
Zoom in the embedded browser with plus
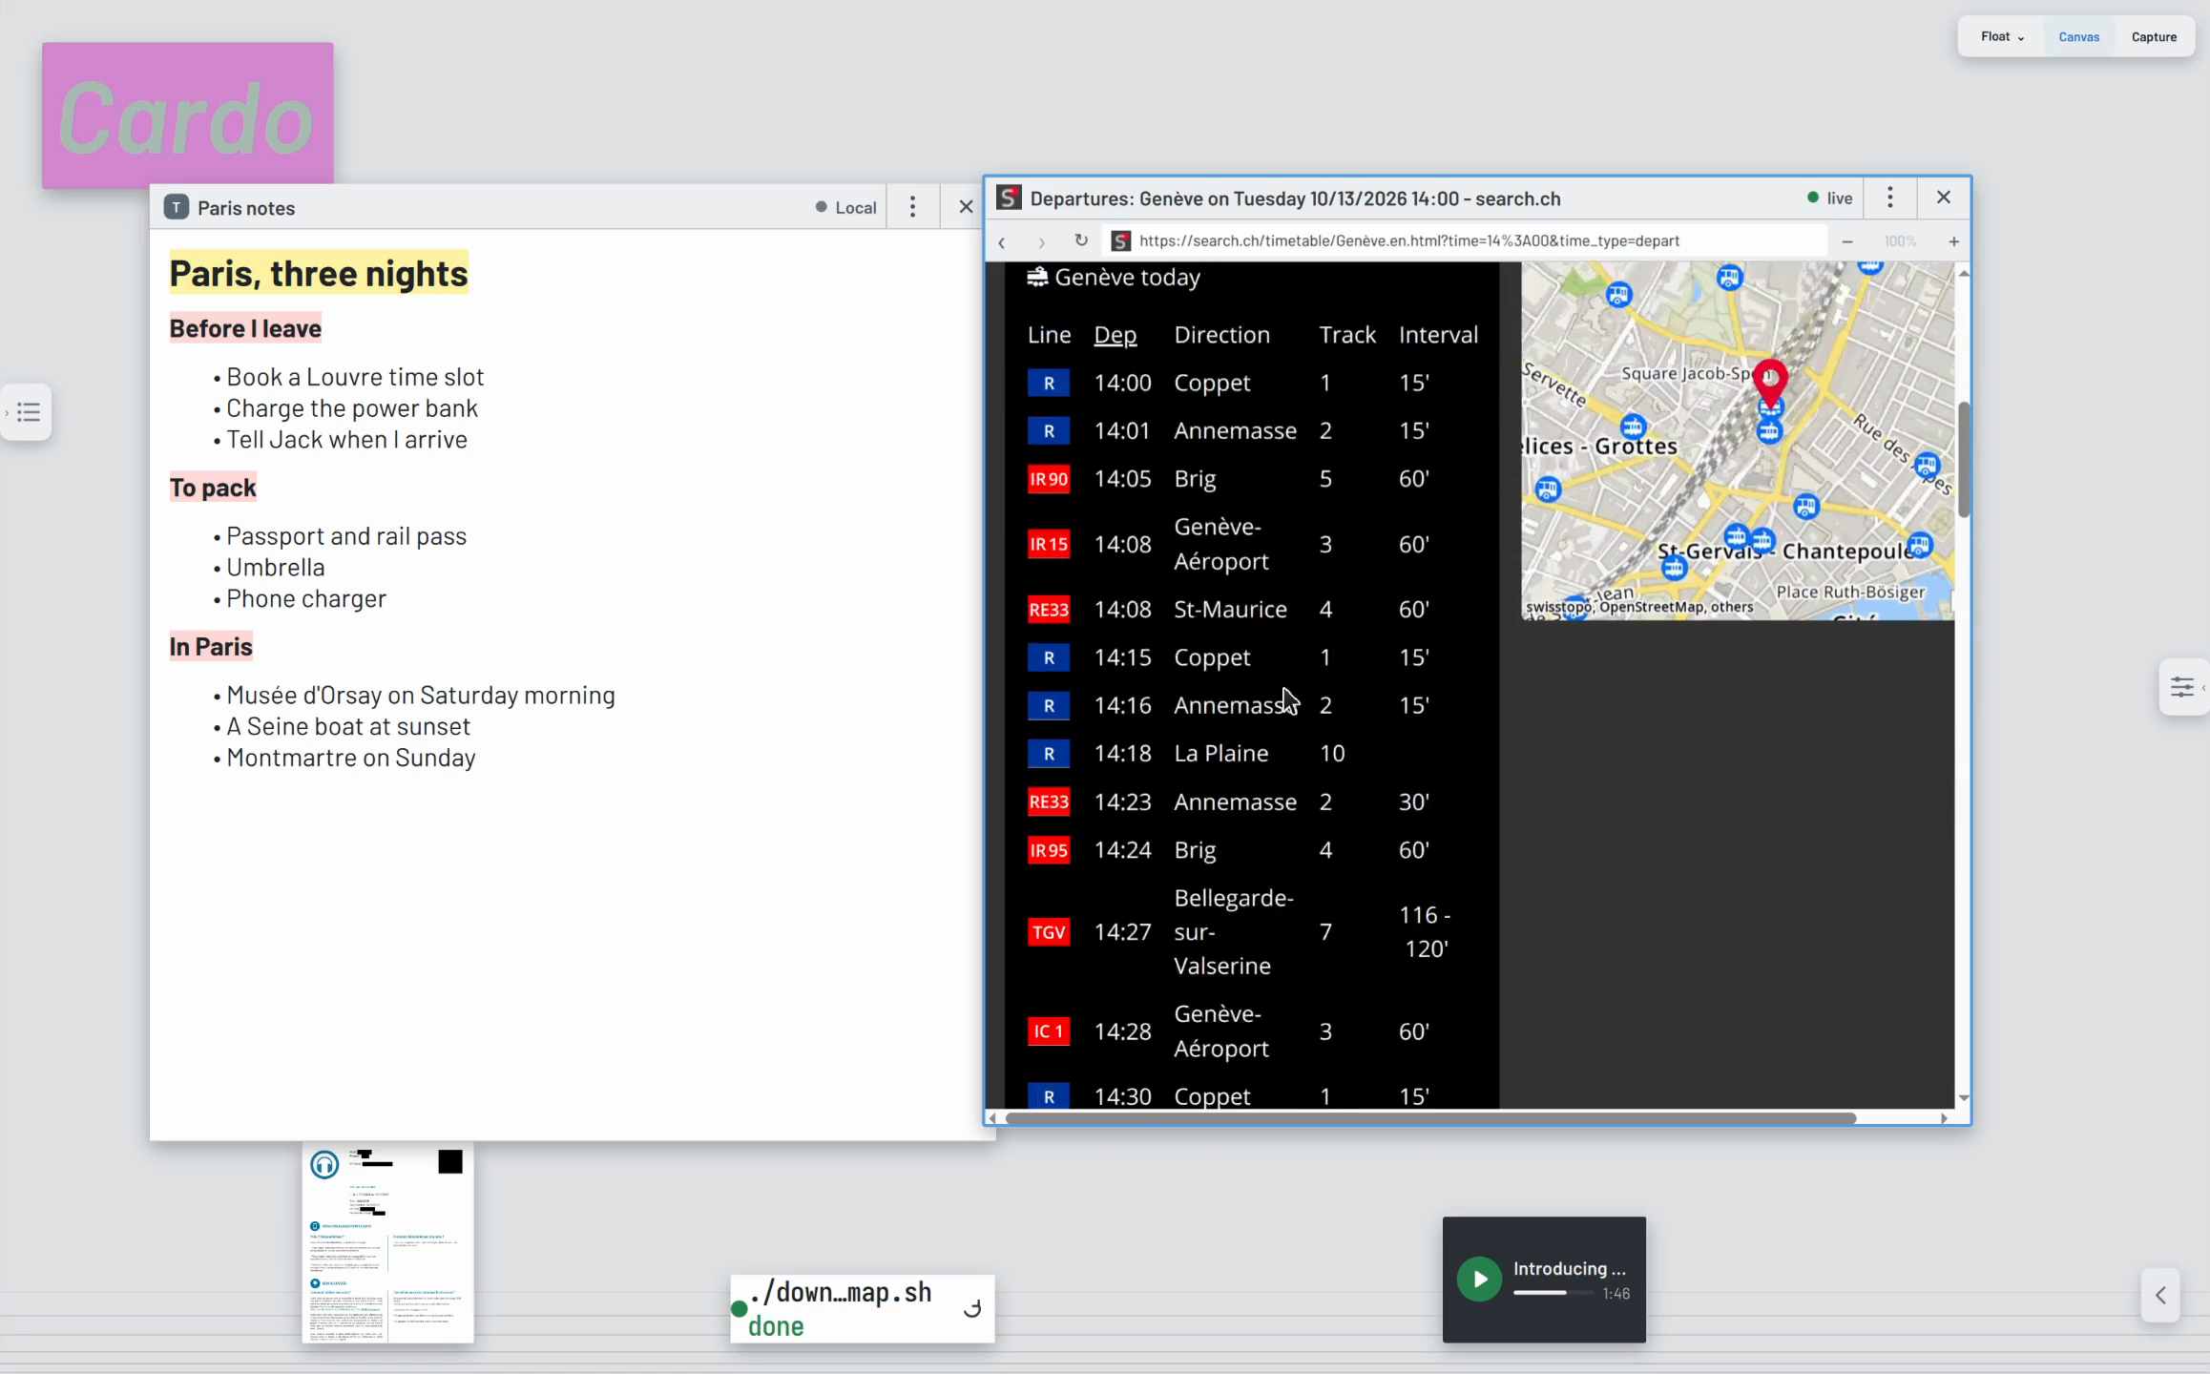(x=1953, y=241)
